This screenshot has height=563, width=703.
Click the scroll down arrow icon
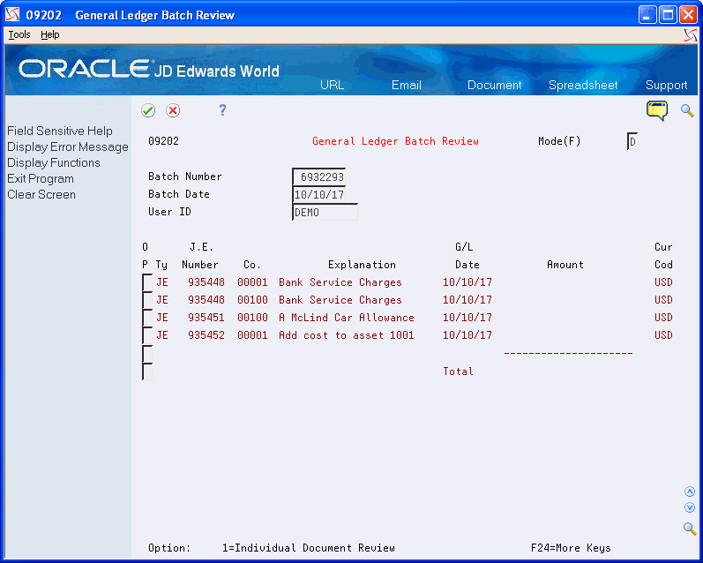(x=690, y=507)
